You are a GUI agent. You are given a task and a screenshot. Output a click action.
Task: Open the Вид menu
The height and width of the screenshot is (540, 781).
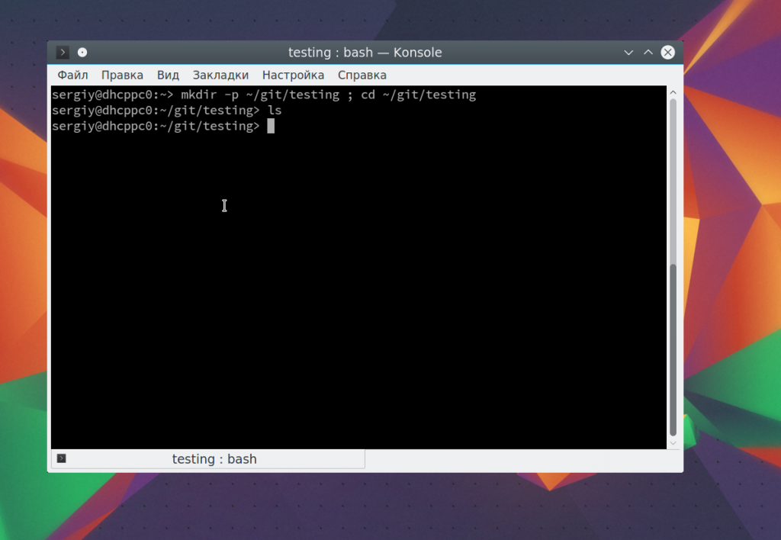pos(168,75)
